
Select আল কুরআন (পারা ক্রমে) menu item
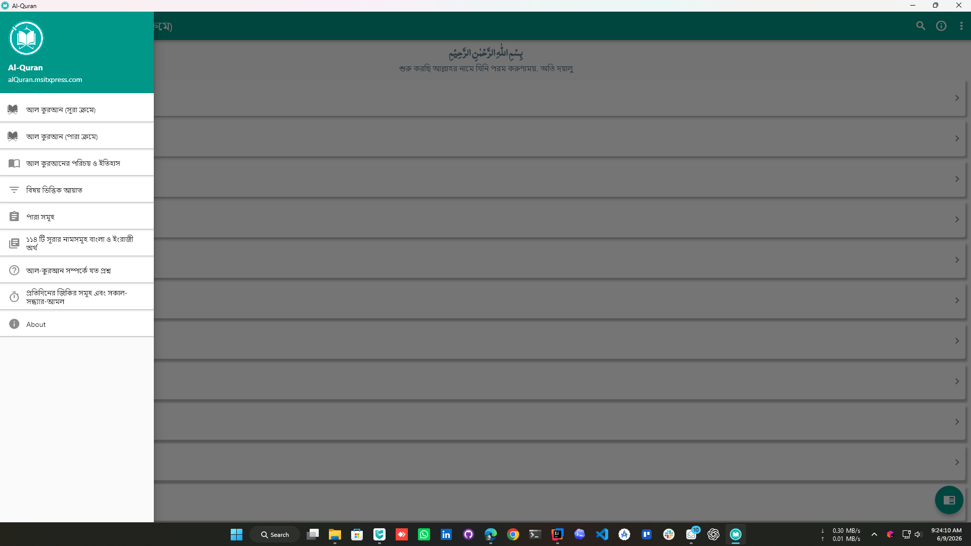77,137
